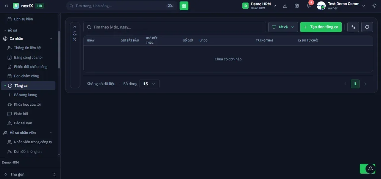The width and height of the screenshot is (381, 179).
Task: Click the TRẠNG THÁI column header
Action: 265,40
